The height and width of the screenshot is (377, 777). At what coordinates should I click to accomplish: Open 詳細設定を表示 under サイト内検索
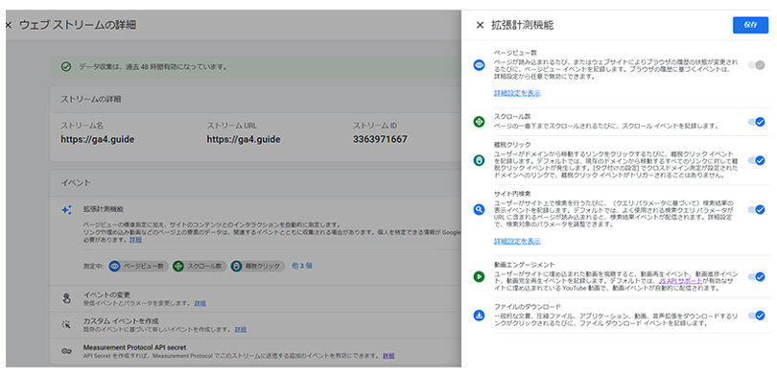(x=517, y=241)
